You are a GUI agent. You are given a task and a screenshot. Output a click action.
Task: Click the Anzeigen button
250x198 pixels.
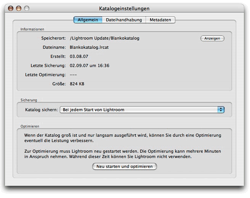point(212,38)
